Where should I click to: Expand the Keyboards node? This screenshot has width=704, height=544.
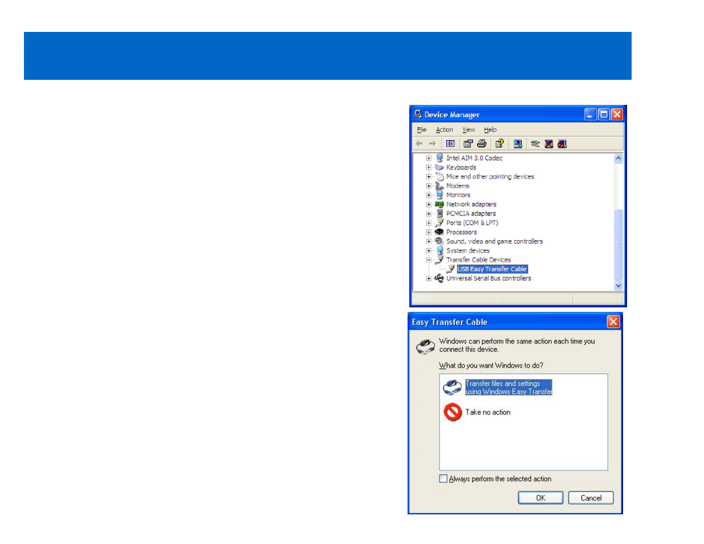[429, 167]
